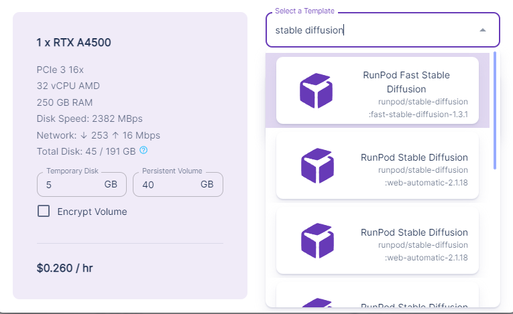The width and height of the screenshot is (513, 314).
Task: Collapse the template list with the dropdown arrow
Action: tap(483, 30)
